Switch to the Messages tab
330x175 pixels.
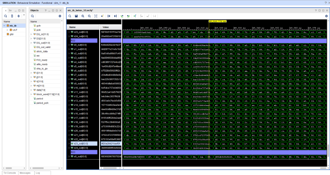(25, 173)
